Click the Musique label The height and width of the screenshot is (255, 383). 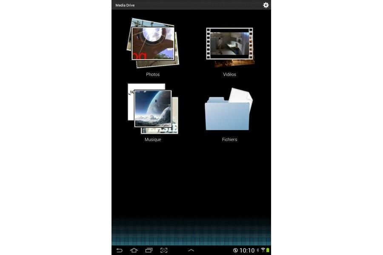[153, 139]
